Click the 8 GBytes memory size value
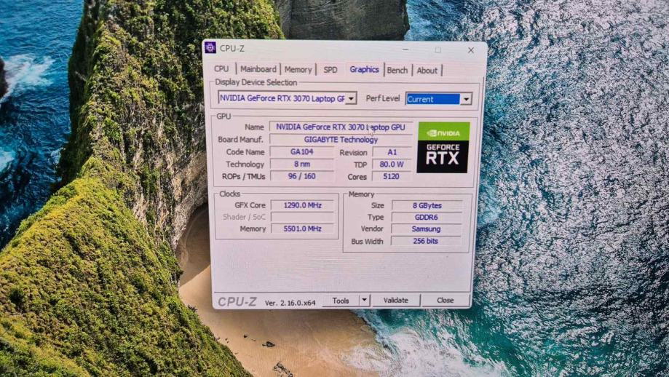 click(x=427, y=205)
